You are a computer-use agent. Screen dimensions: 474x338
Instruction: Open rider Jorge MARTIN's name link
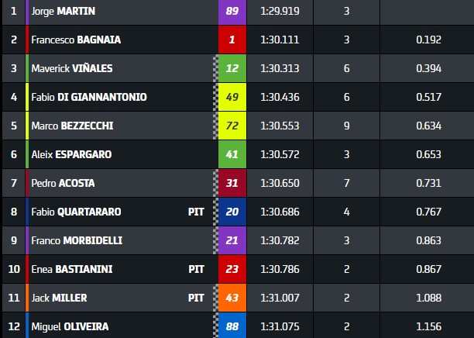point(64,12)
